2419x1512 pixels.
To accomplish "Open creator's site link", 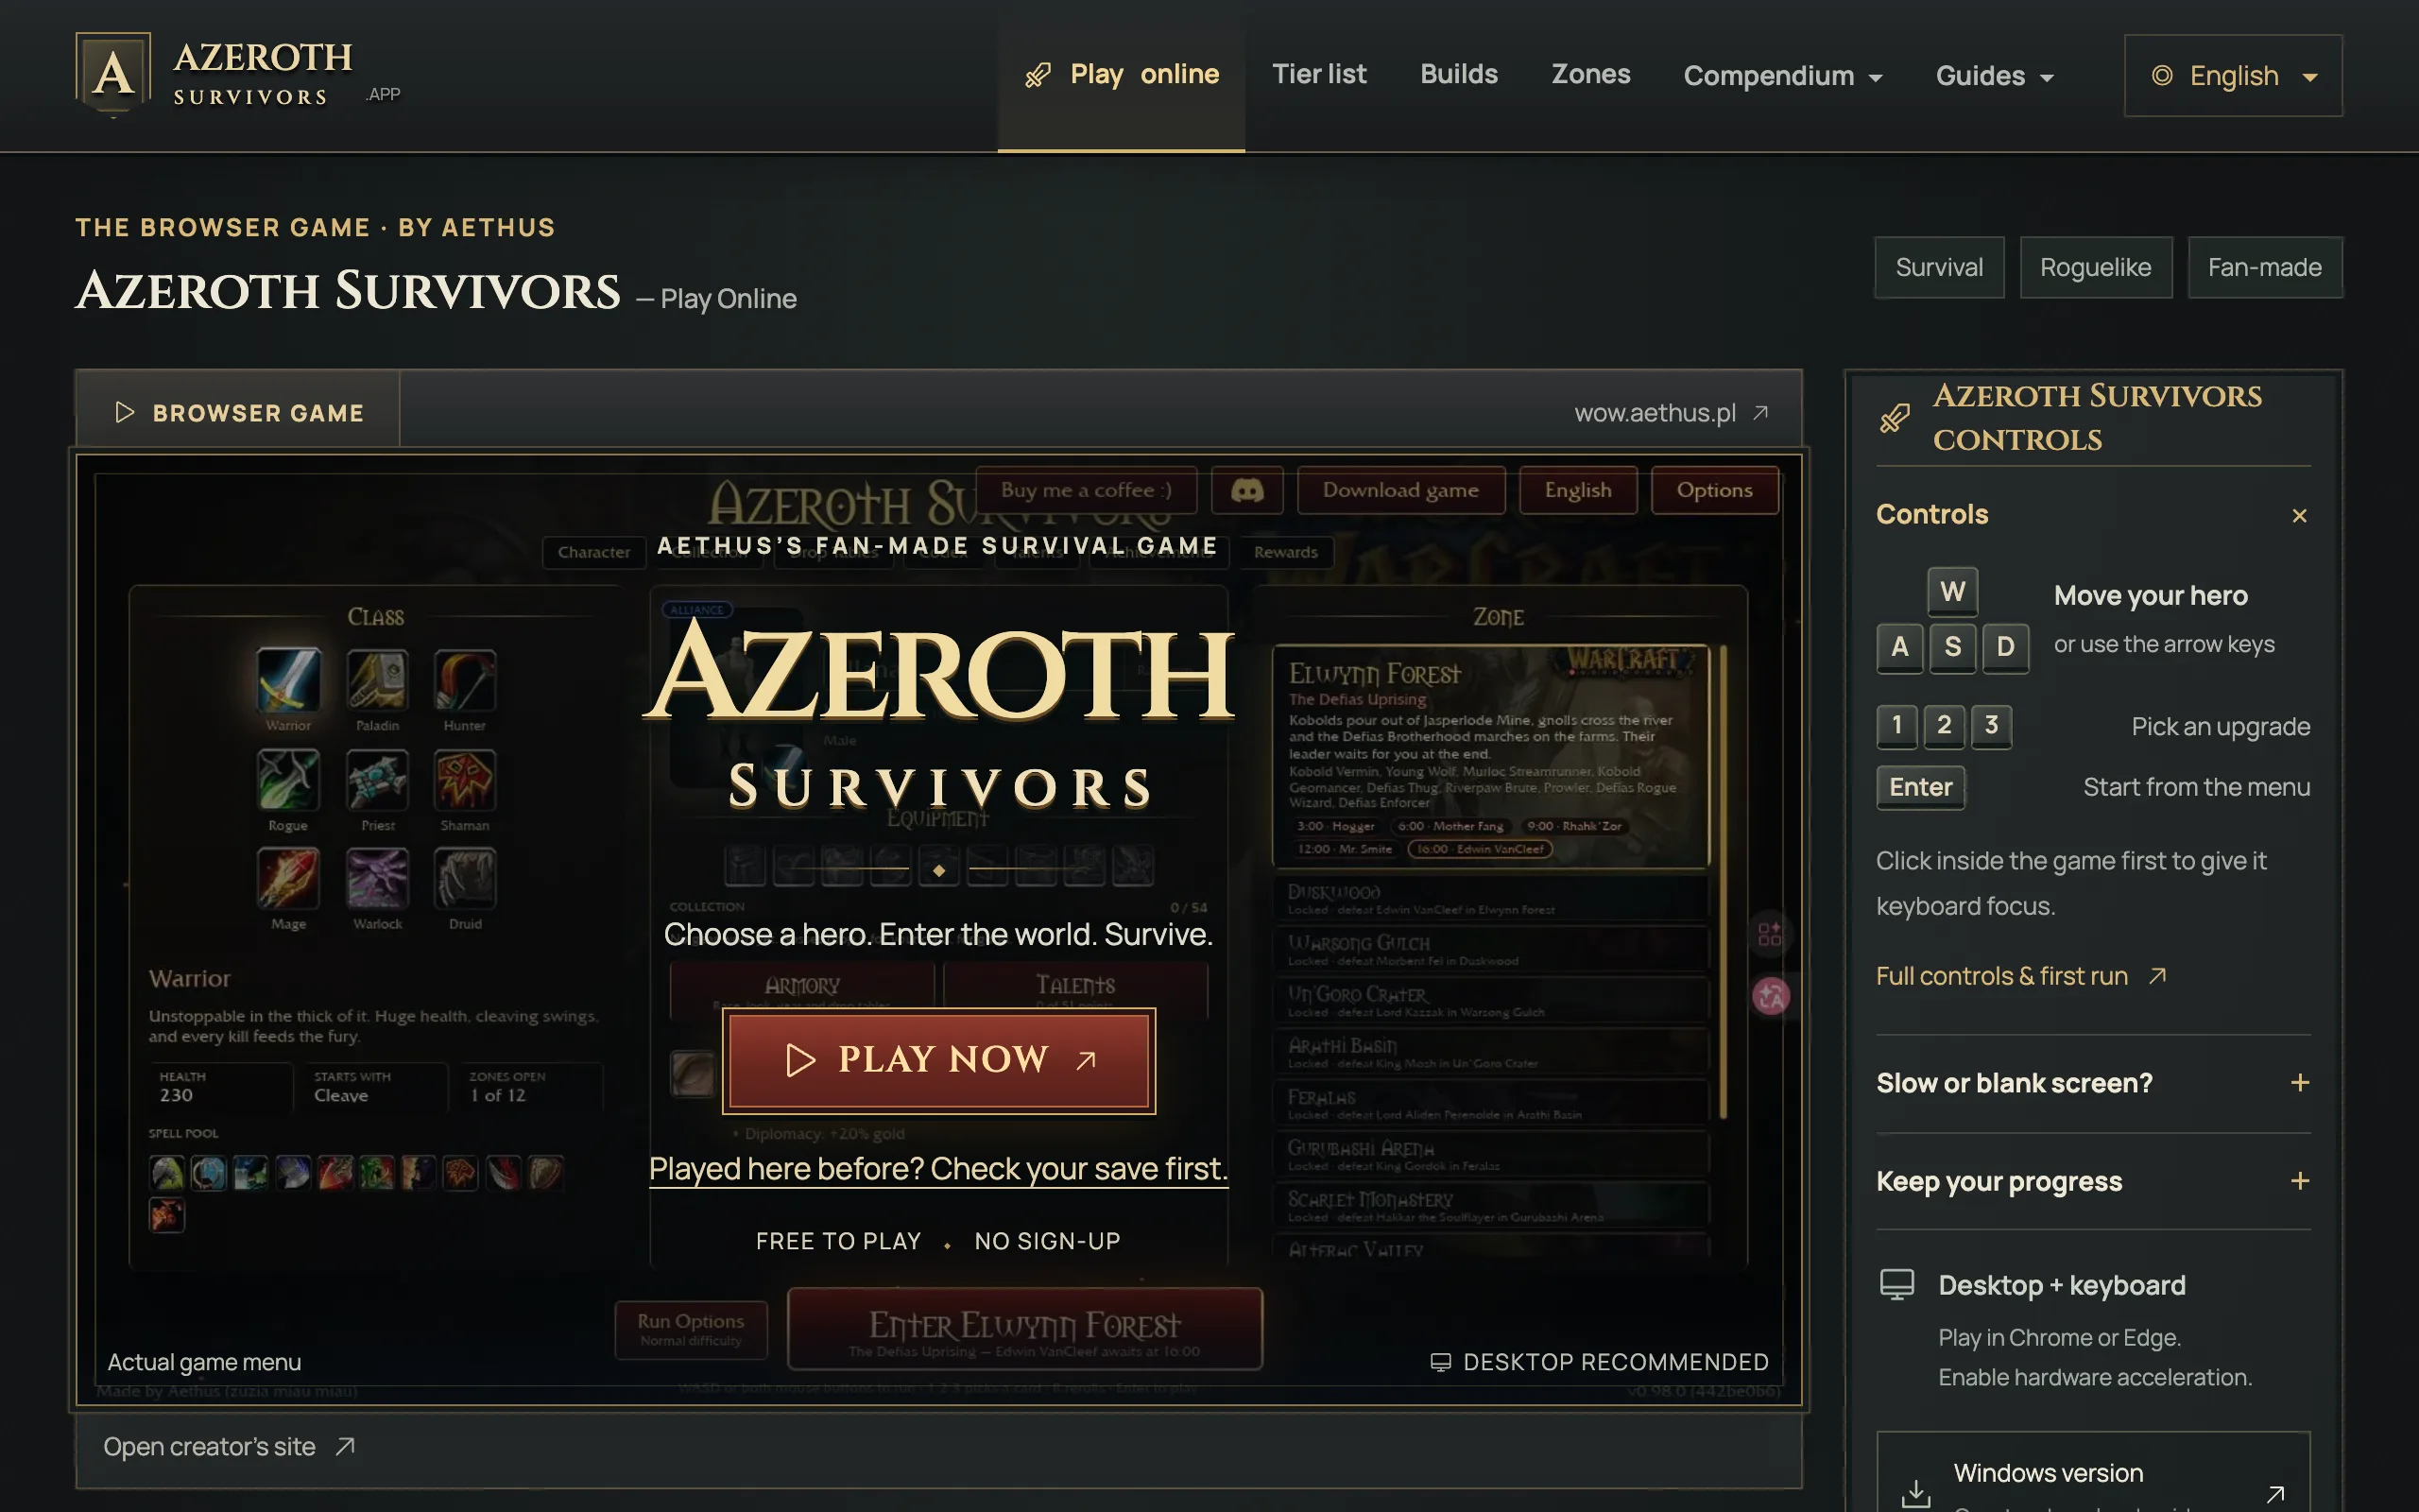I will click(x=229, y=1447).
